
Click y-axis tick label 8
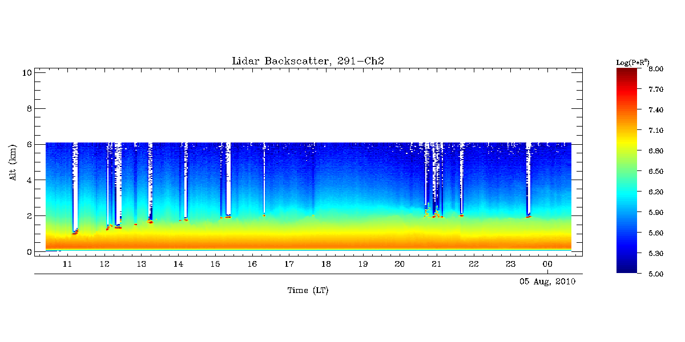(28, 108)
